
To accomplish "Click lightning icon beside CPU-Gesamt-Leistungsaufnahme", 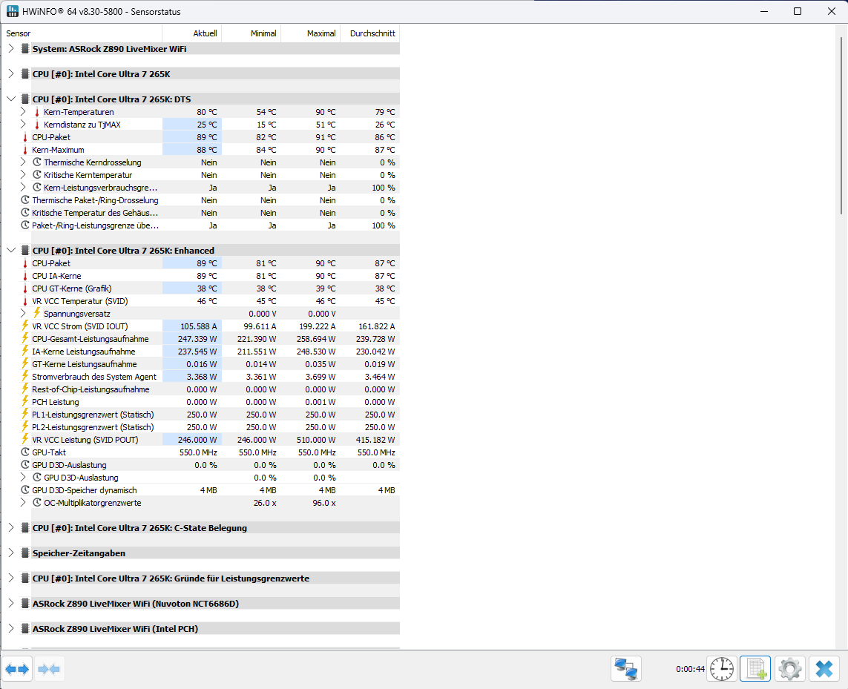I will [x=25, y=338].
